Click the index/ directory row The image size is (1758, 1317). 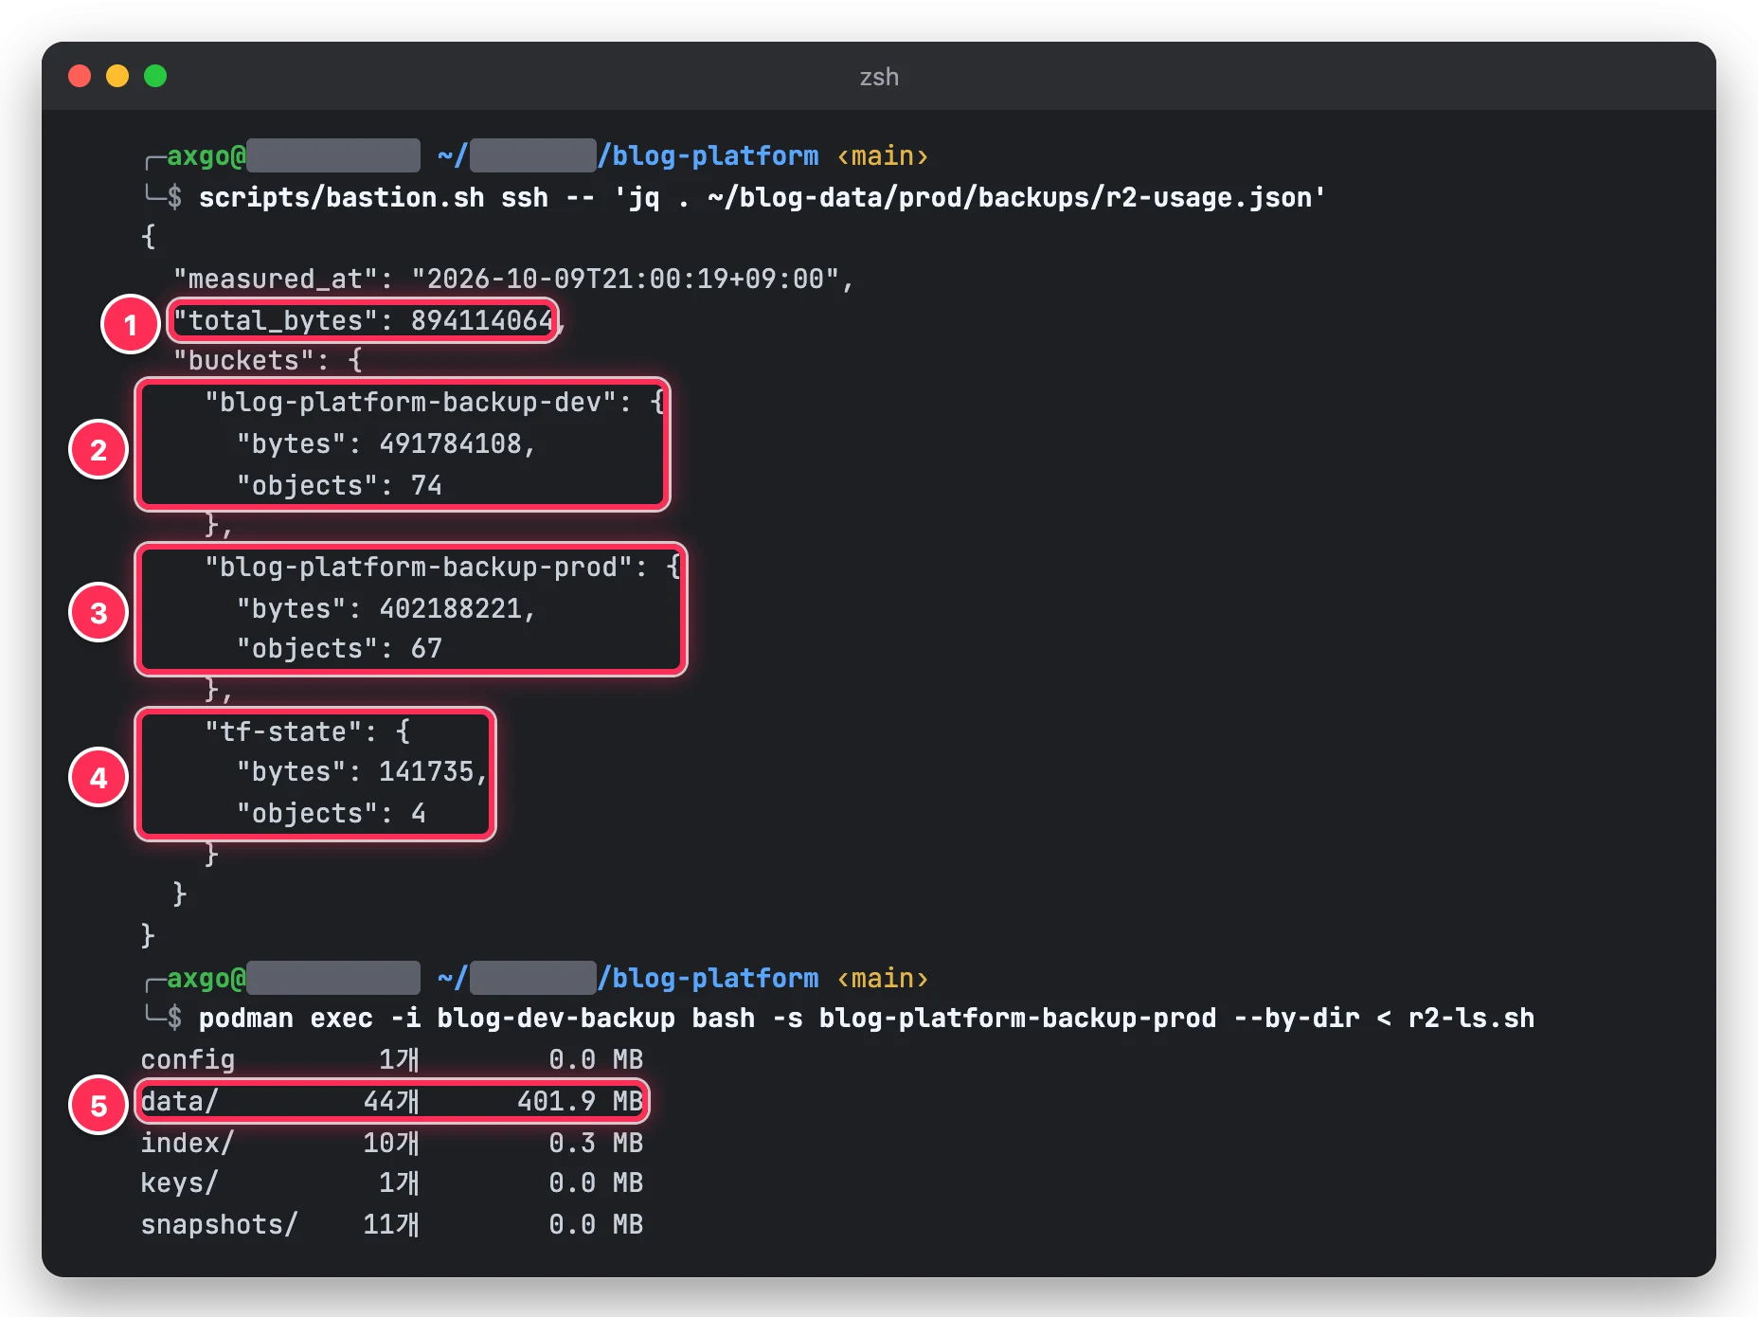click(391, 1143)
